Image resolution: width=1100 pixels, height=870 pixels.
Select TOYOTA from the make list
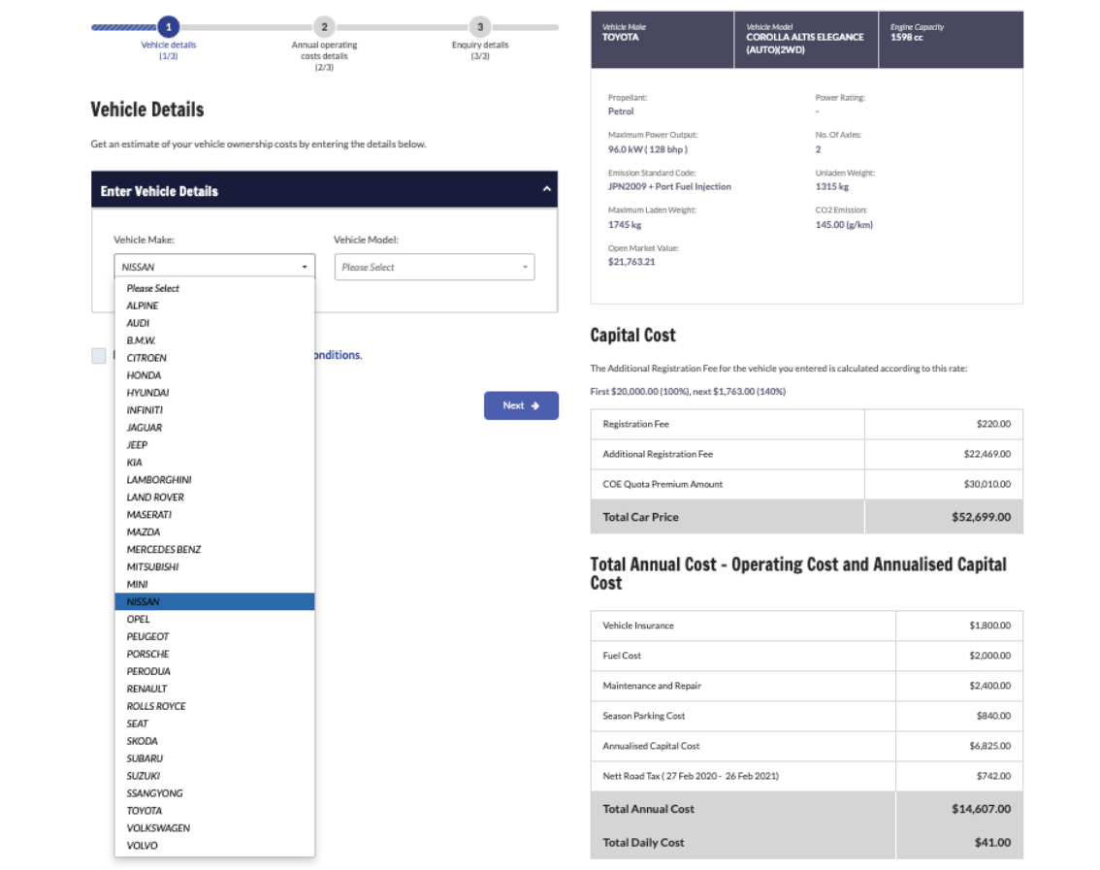point(145,811)
